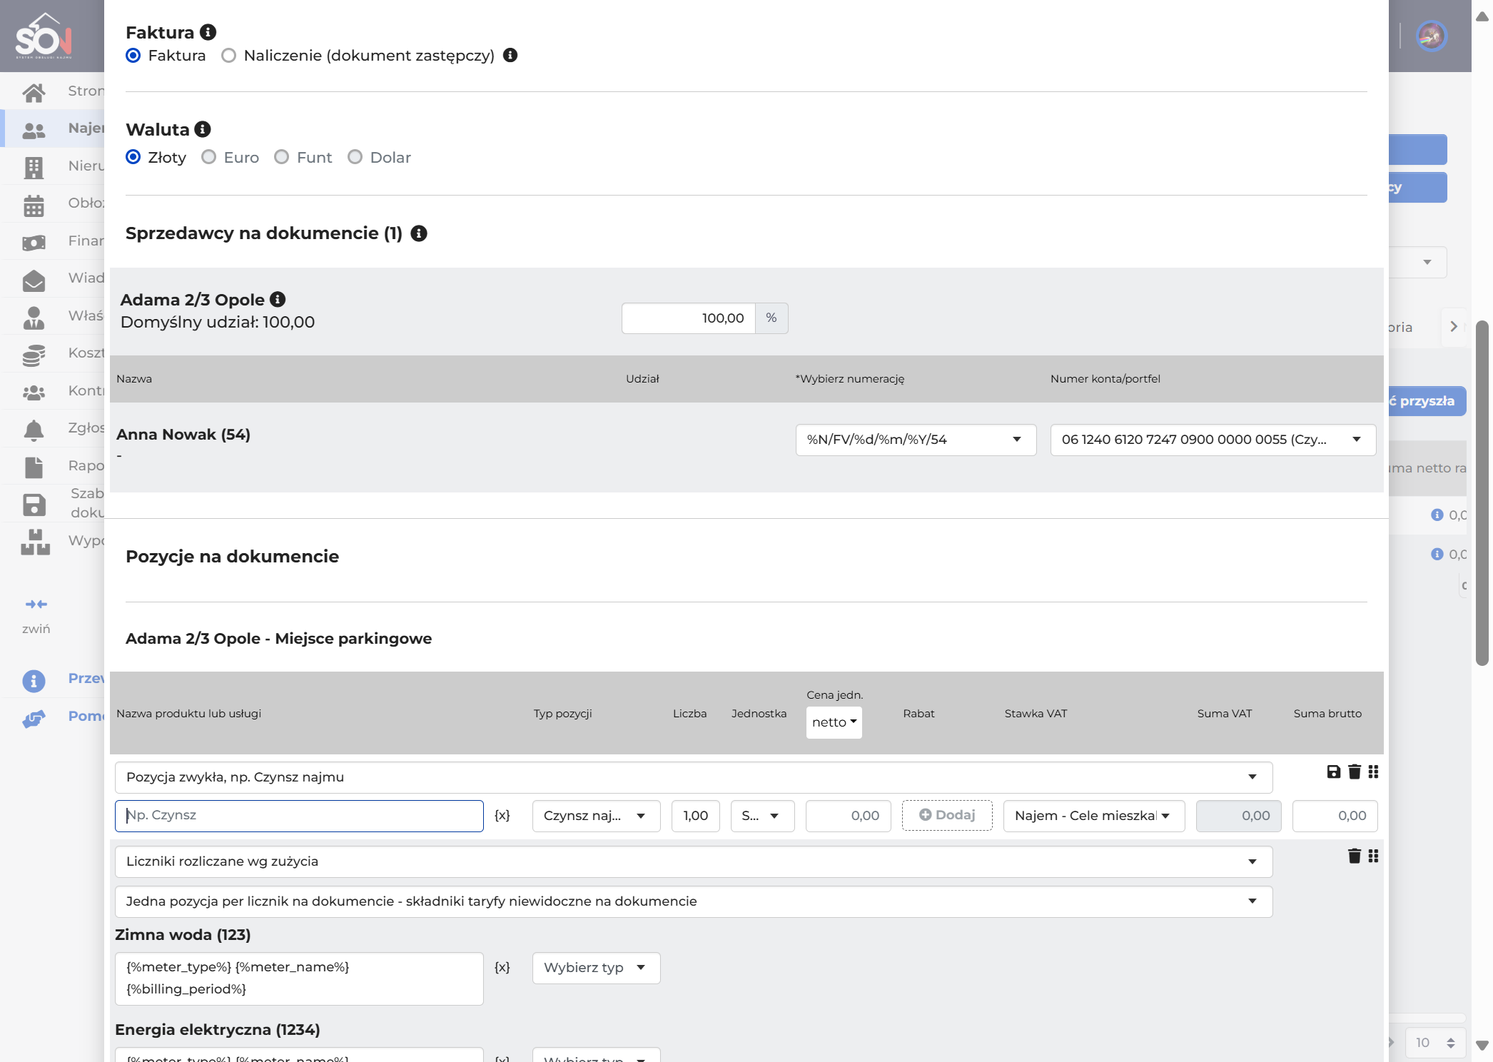Click the save icon on Pozycja zwykła row
The width and height of the screenshot is (1493, 1062).
pyautogui.click(x=1333, y=772)
